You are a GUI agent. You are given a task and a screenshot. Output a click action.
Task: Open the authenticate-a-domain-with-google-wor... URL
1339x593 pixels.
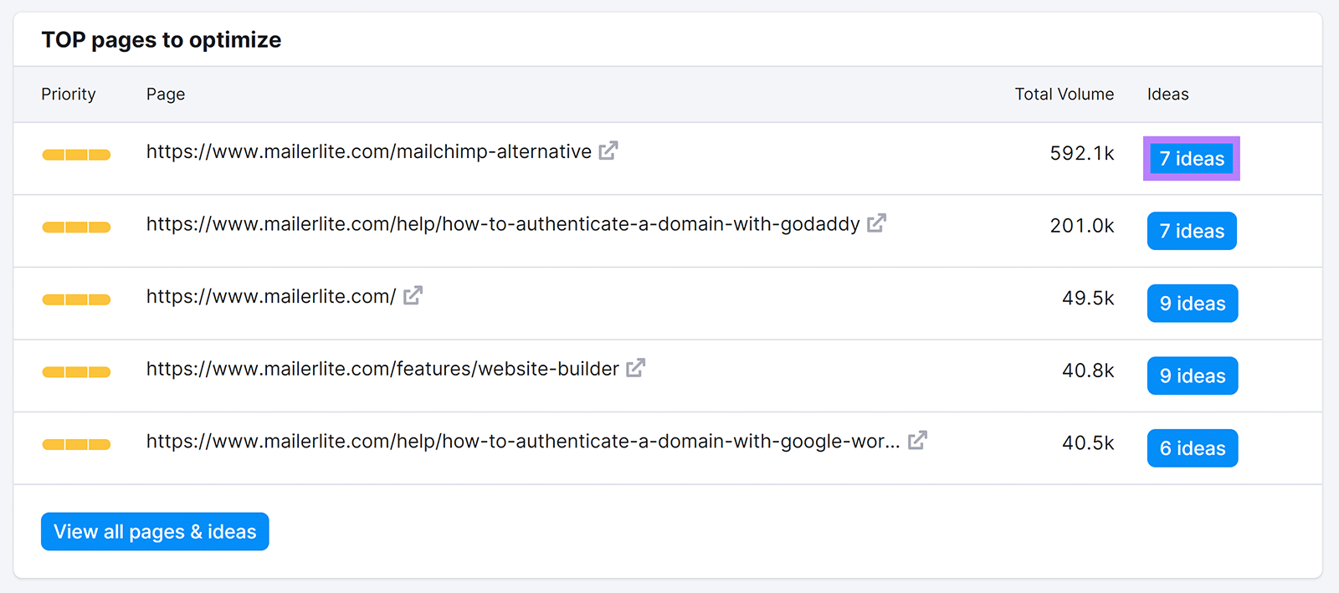tap(523, 442)
